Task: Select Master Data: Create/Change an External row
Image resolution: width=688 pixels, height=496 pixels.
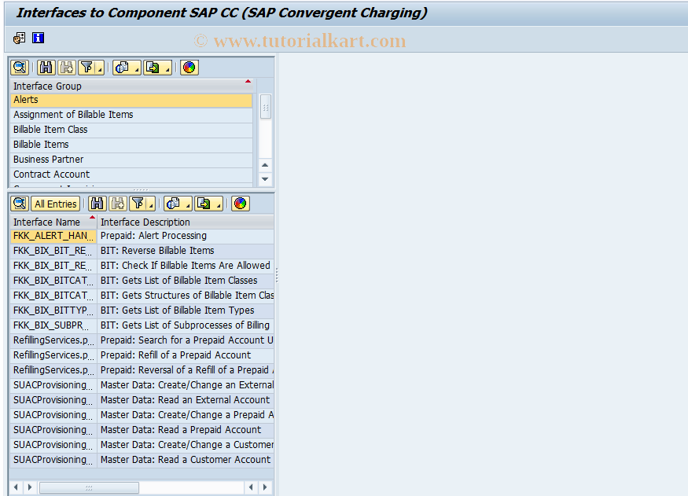Action: 186,385
